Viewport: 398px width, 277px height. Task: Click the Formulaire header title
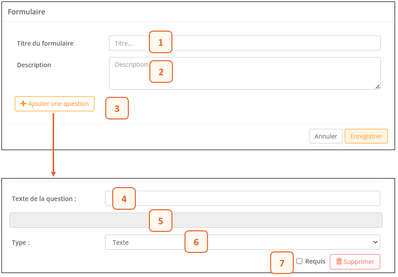coord(27,12)
